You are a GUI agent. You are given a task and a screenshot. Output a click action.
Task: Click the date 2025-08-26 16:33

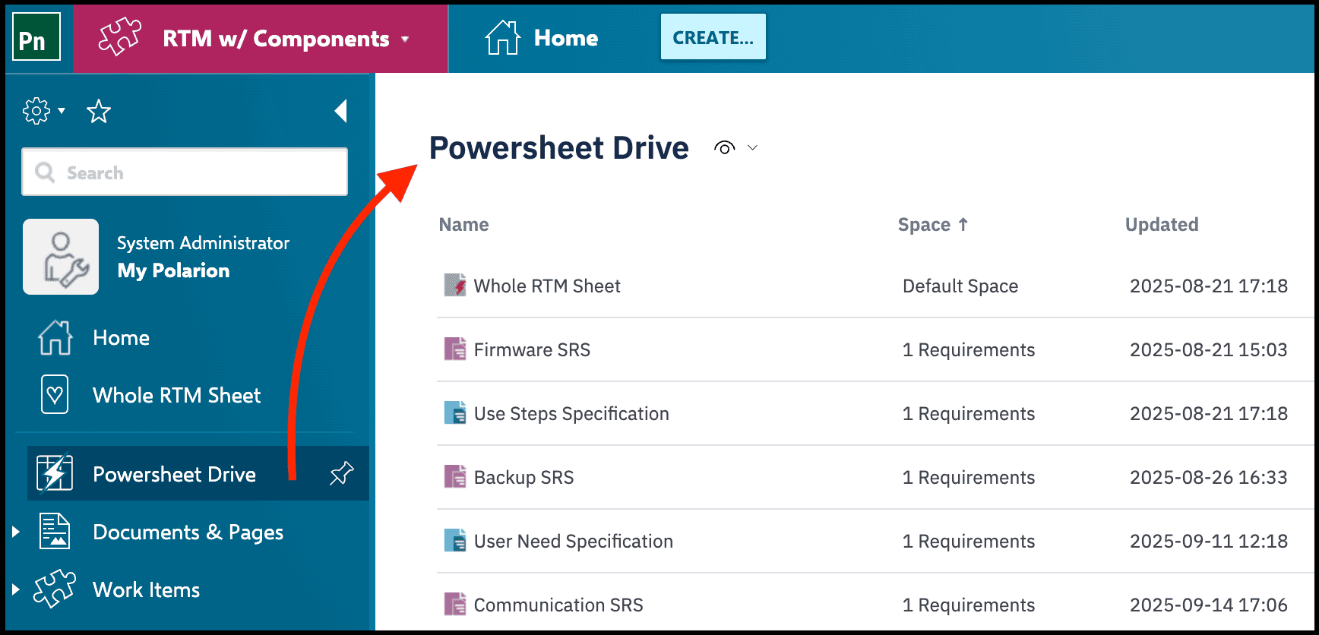[x=1209, y=477]
